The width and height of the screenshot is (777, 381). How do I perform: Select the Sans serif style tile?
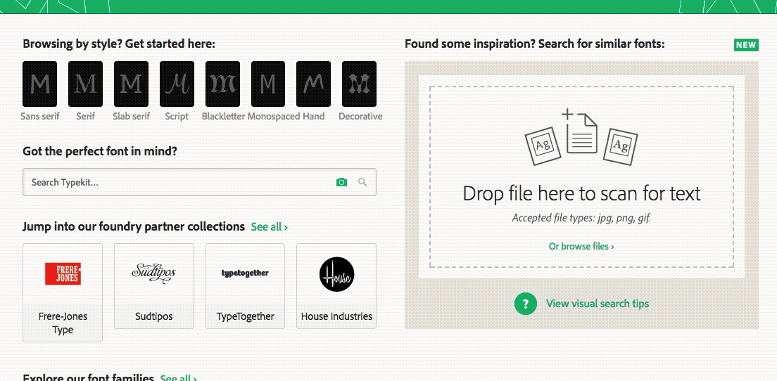tap(39, 84)
